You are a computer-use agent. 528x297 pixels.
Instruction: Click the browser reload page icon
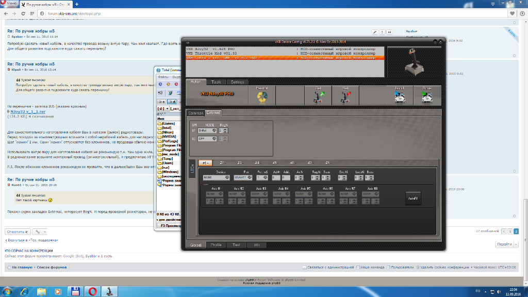click(x=25, y=12)
